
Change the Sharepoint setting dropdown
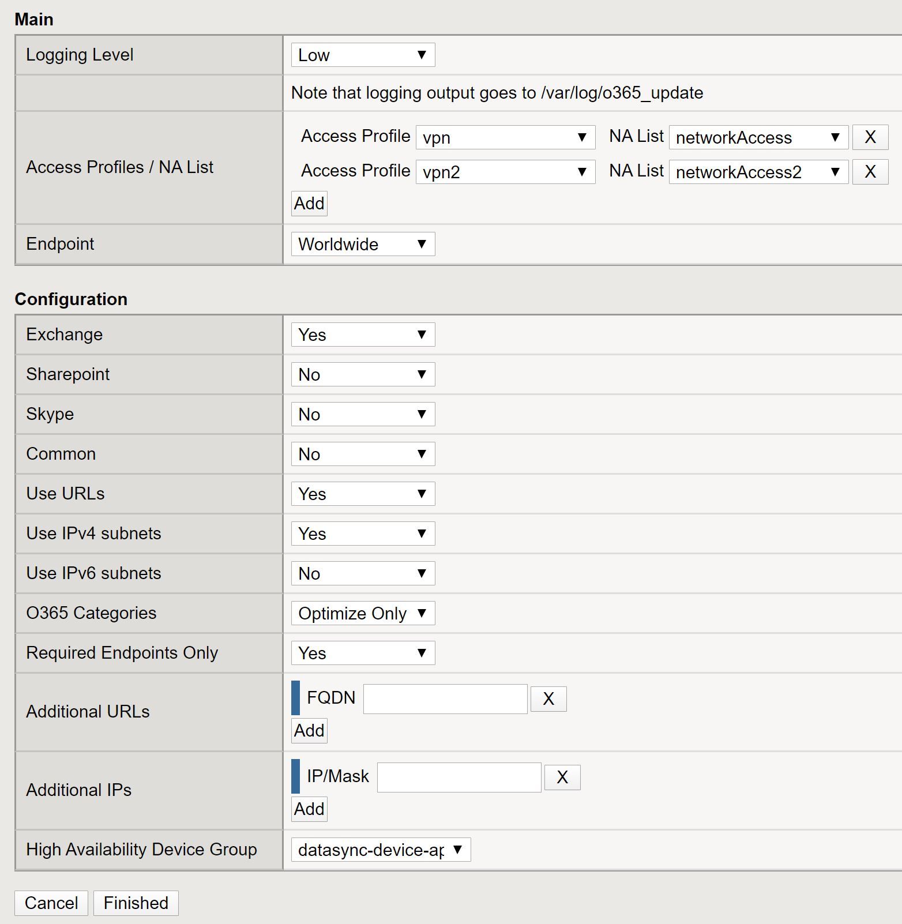363,375
